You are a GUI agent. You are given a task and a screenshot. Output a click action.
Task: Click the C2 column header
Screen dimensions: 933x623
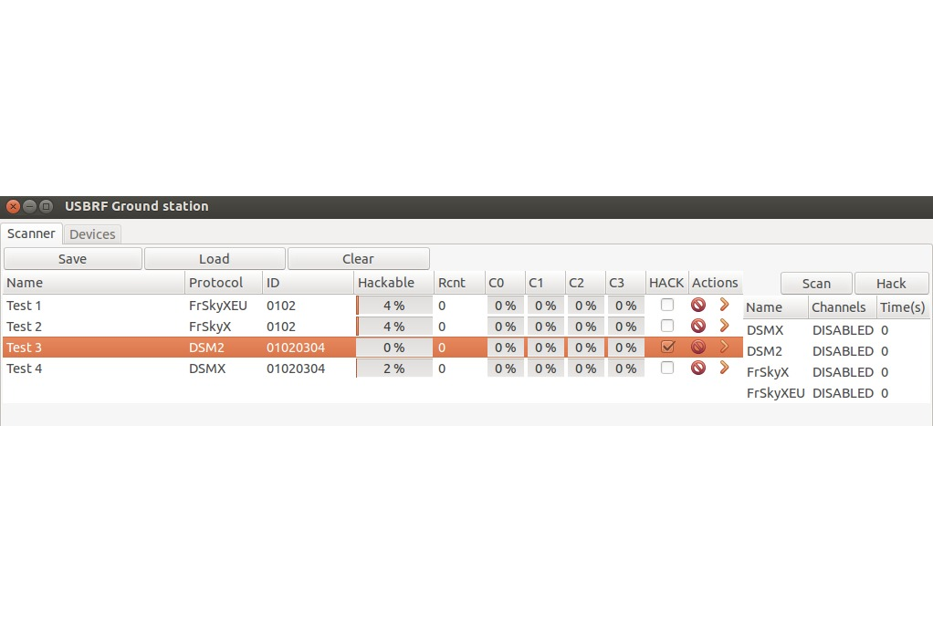click(585, 283)
